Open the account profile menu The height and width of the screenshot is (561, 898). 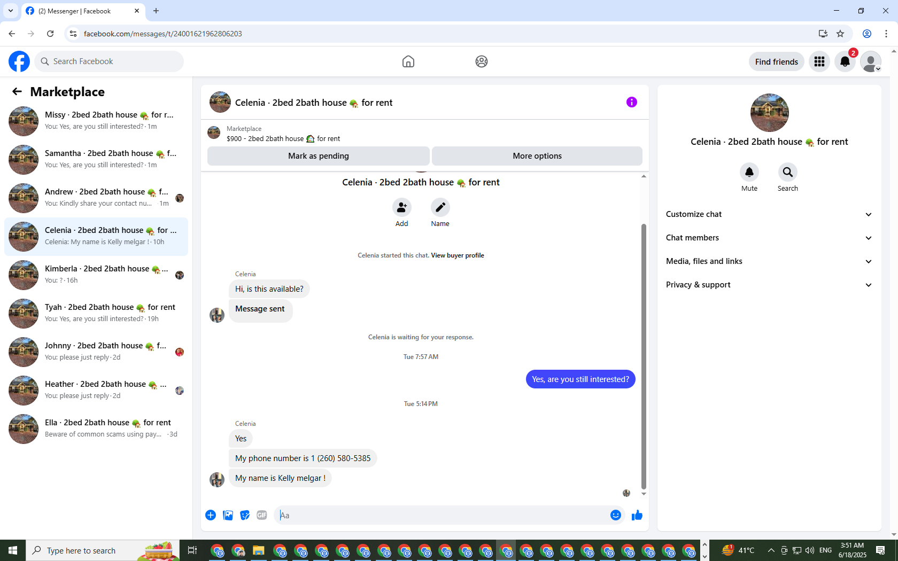(x=871, y=61)
